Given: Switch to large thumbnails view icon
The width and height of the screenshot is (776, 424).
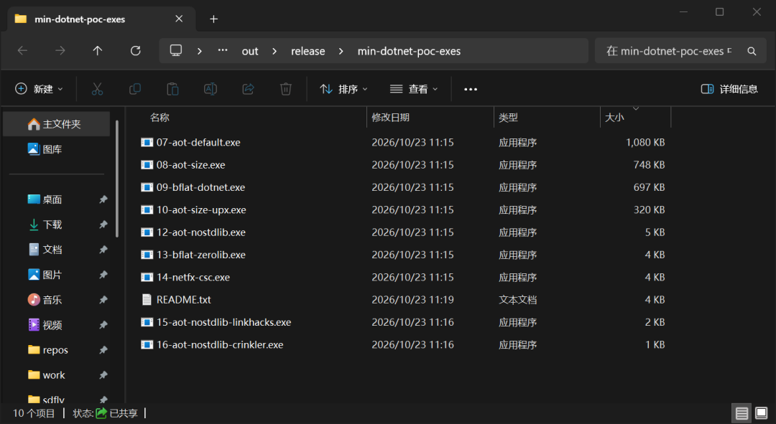Looking at the screenshot, I should tap(761, 413).
